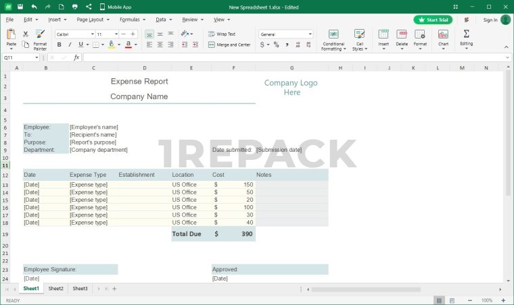Toggle Bold formatting
The height and width of the screenshot is (305, 514).
coord(60,45)
